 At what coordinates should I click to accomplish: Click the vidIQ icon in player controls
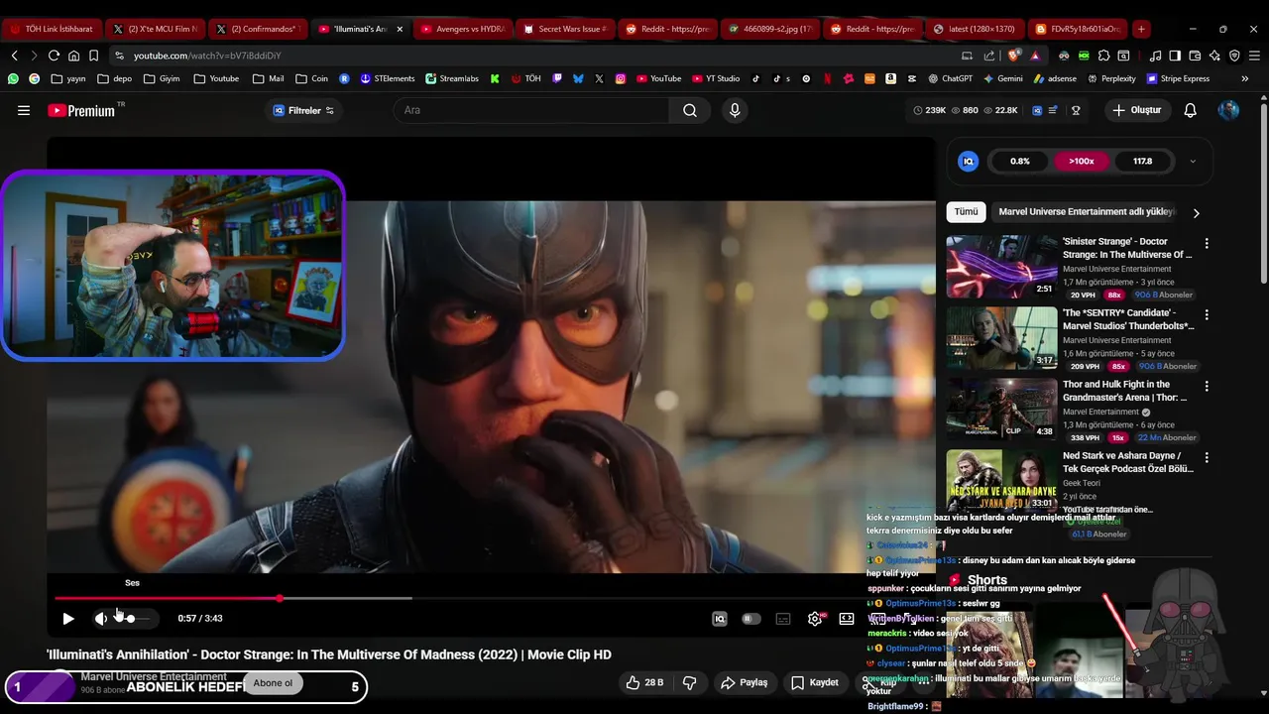[720, 619]
